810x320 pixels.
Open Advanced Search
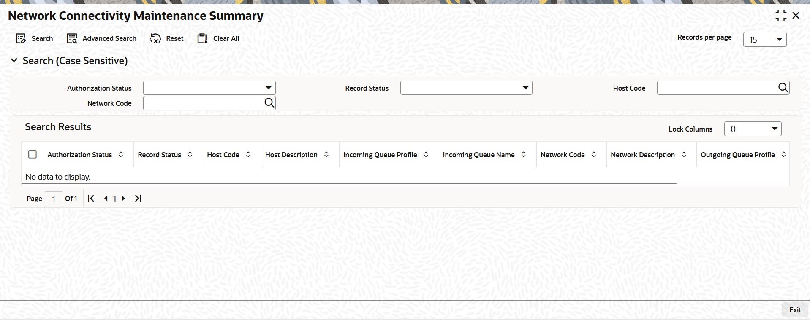tap(101, 38)
